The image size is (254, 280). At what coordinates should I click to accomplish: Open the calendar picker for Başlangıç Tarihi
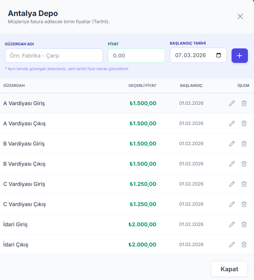pos(219,55)
